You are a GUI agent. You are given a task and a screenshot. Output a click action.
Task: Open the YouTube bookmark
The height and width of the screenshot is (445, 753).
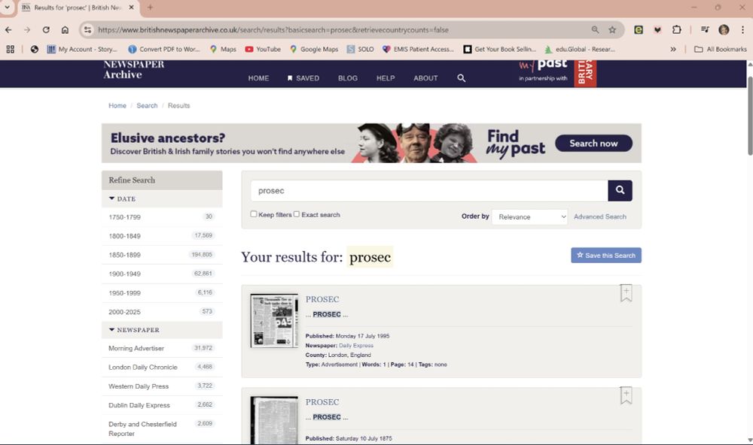pyautogui.click(x=263, y=49)
